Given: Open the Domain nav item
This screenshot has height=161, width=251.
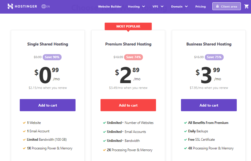Looking at the screenshot, I should pos(177,7).
